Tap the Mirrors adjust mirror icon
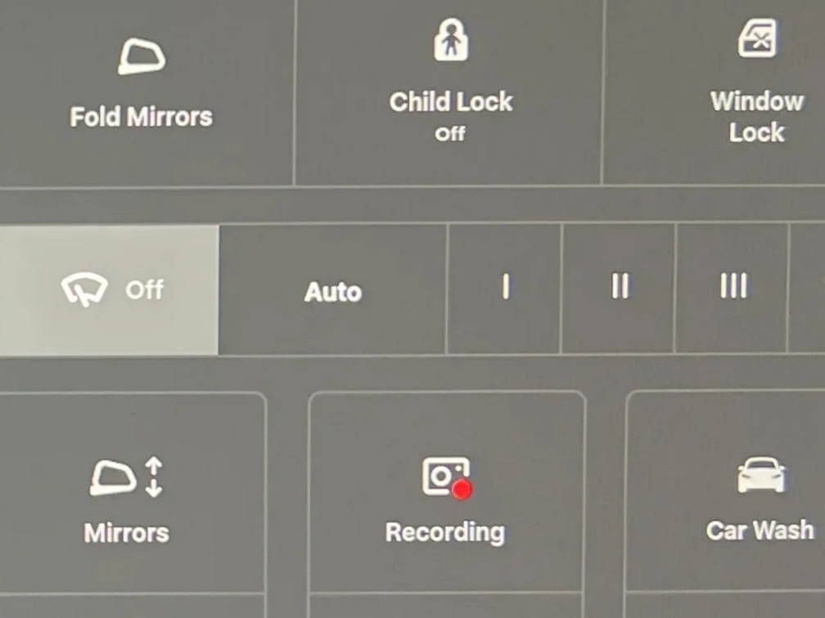Viewport: 825px width, 618px height. pos(113,477)
